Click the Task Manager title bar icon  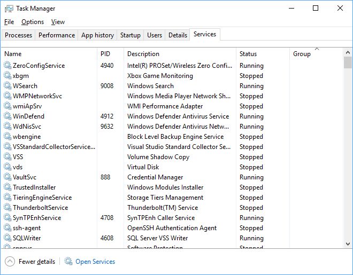point(9,9)
